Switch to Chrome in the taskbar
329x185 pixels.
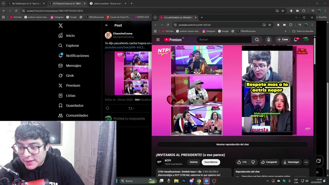[199, 181]
